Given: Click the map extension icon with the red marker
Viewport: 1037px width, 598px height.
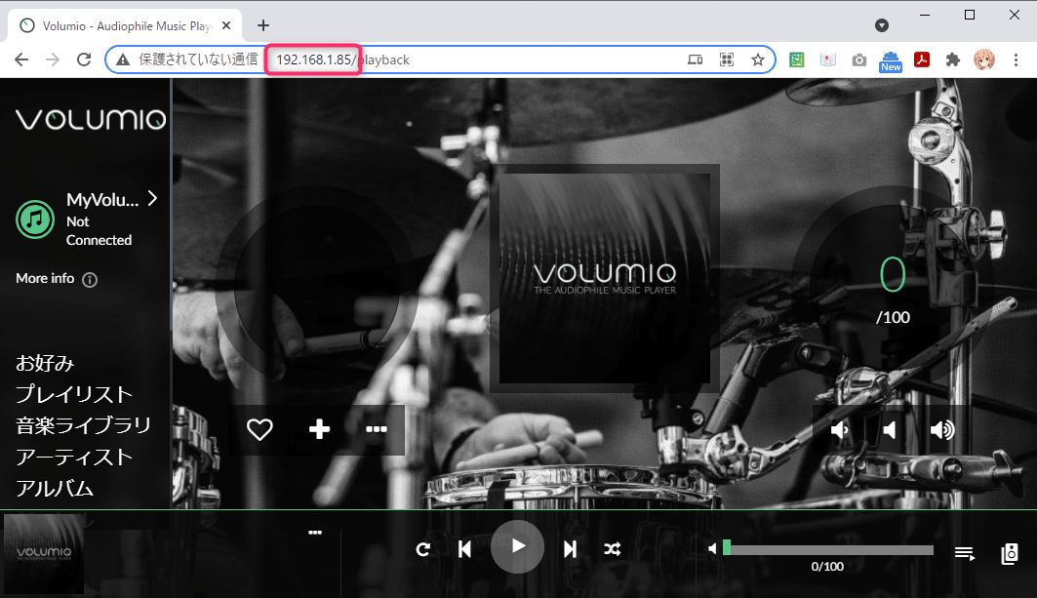Looking at the screenshot, I should click(x=828, y=60).
